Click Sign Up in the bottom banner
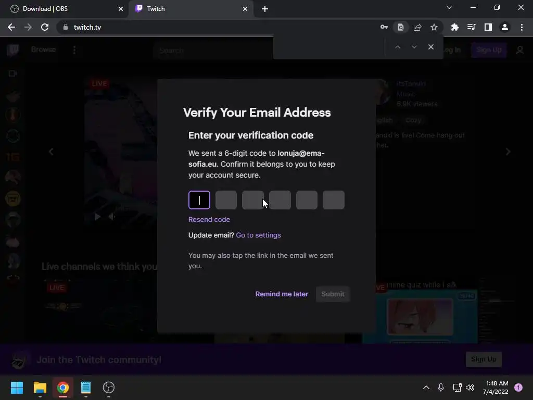The image size is (533, 400). 484,359
